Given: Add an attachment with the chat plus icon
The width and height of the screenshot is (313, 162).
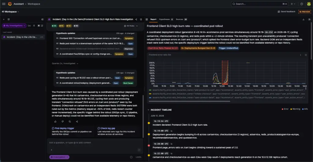Looking at the screenshot, I should (51, 150).
